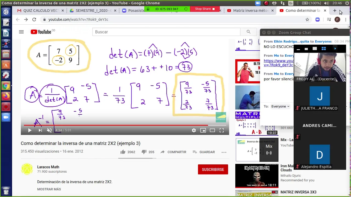Open the shared YouTube link in chat

[x=279, y=63]
